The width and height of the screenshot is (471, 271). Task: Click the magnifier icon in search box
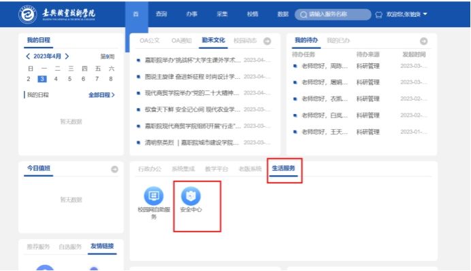pyautogui.click(x=304, y=14)
